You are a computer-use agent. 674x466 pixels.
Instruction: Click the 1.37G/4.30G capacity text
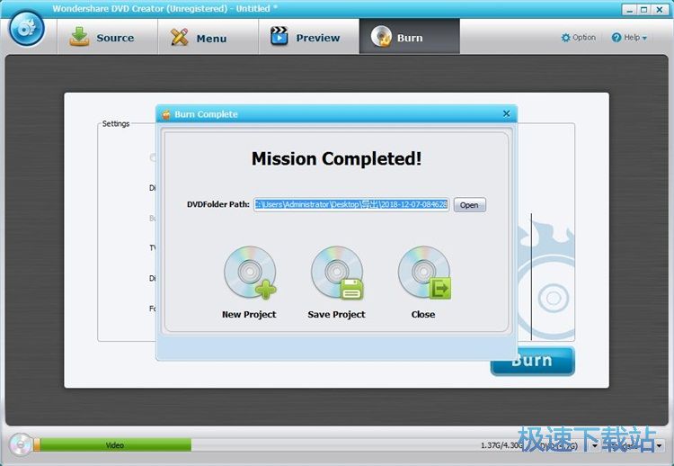[x=501, y=445]
